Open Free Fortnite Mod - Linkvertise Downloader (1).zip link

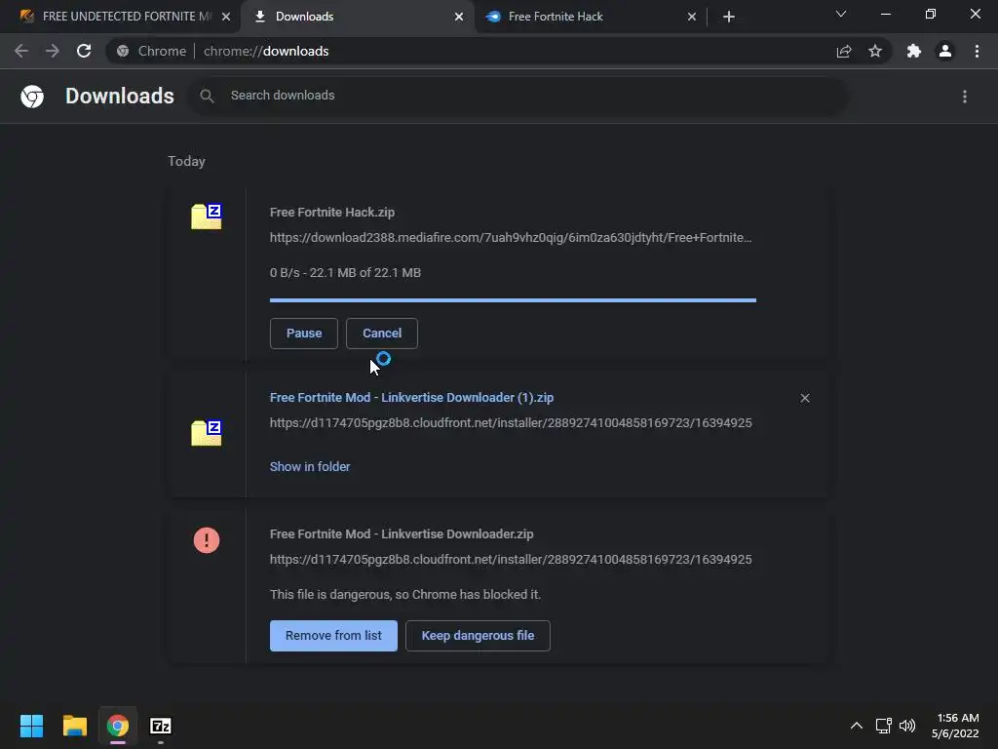(412, 398)
